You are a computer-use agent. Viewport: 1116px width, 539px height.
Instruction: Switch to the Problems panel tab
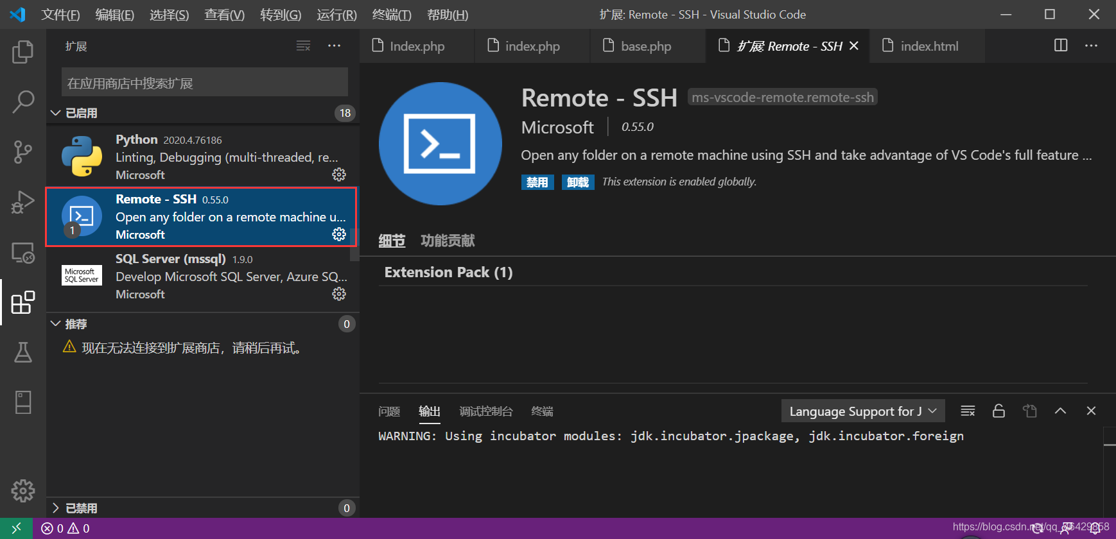pos(389,411)
